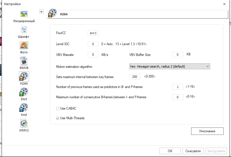Click the previous frames predictors field
The width and height of the screenshot is (231, 157).
tap(178, 87)
